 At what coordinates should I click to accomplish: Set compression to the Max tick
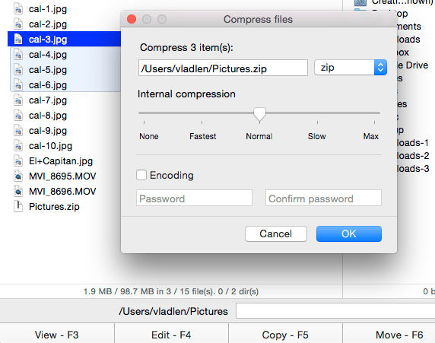[x=374, y=122]
